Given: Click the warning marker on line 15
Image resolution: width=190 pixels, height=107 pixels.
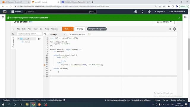Looking at the screenshot, I should pos(45,65).
